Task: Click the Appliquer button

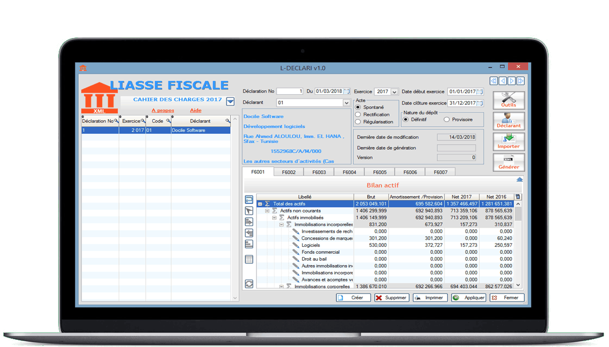Action: coord(469,298)
